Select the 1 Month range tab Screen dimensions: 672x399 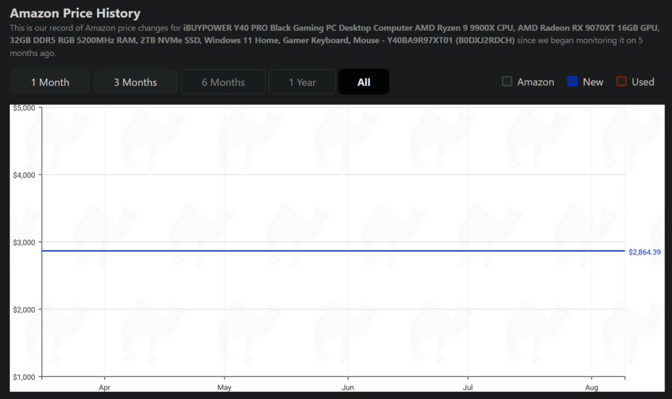click(x=50, y=82)
